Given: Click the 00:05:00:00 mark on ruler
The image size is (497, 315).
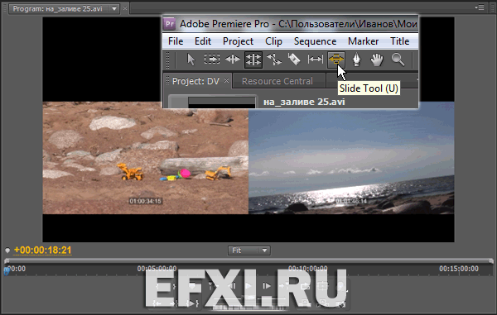Looking at the screenshot, I should coord(157,269).
